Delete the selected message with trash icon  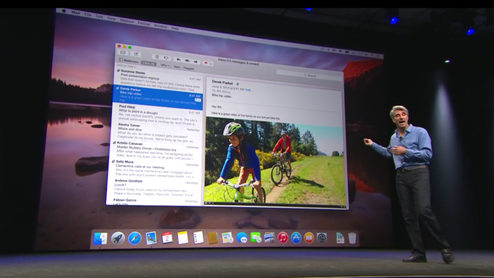coord(157,57)
